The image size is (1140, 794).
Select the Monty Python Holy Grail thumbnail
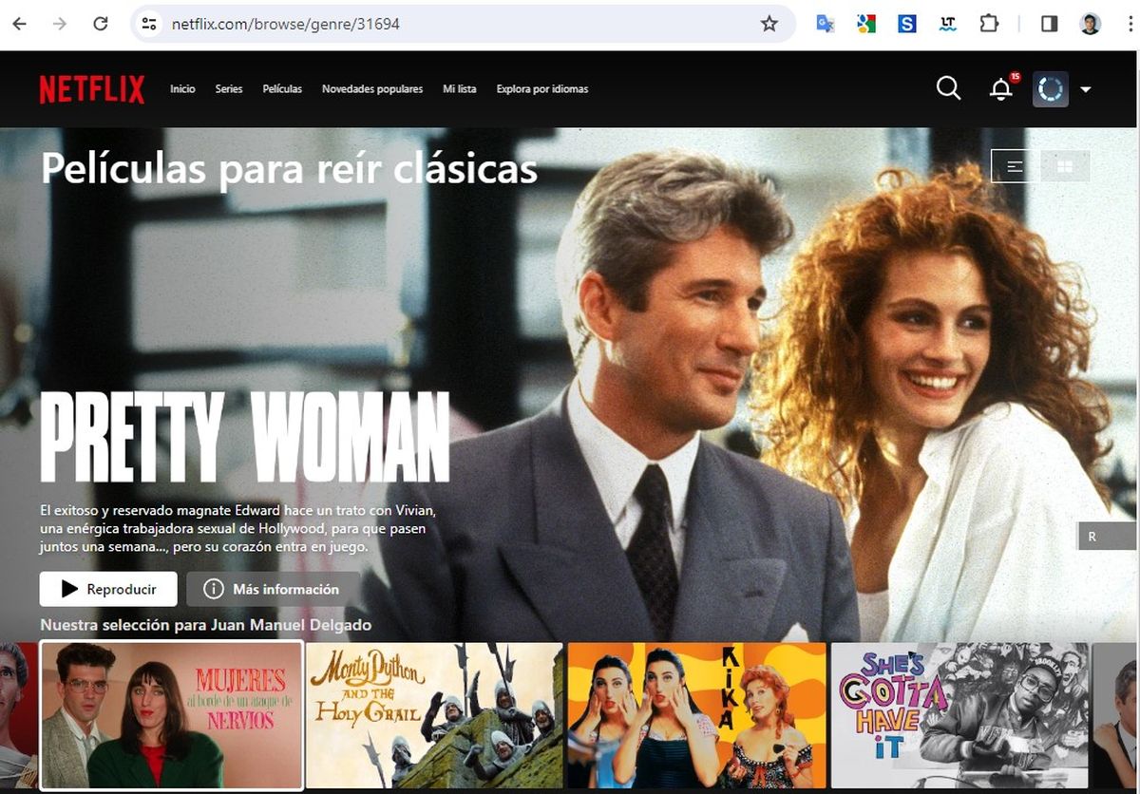click(434, 715)
